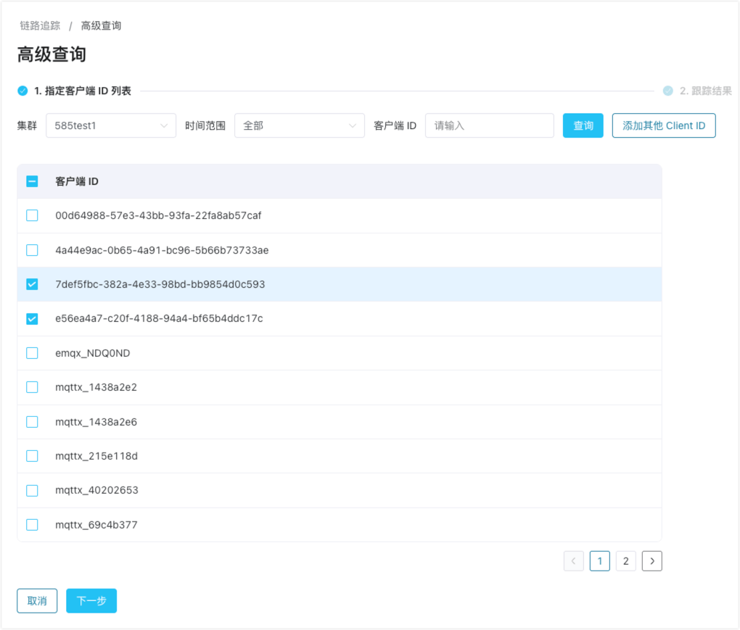Go to page 2
Image resolution: width=740 pixels, height=630 pixels.
point(625,560)
